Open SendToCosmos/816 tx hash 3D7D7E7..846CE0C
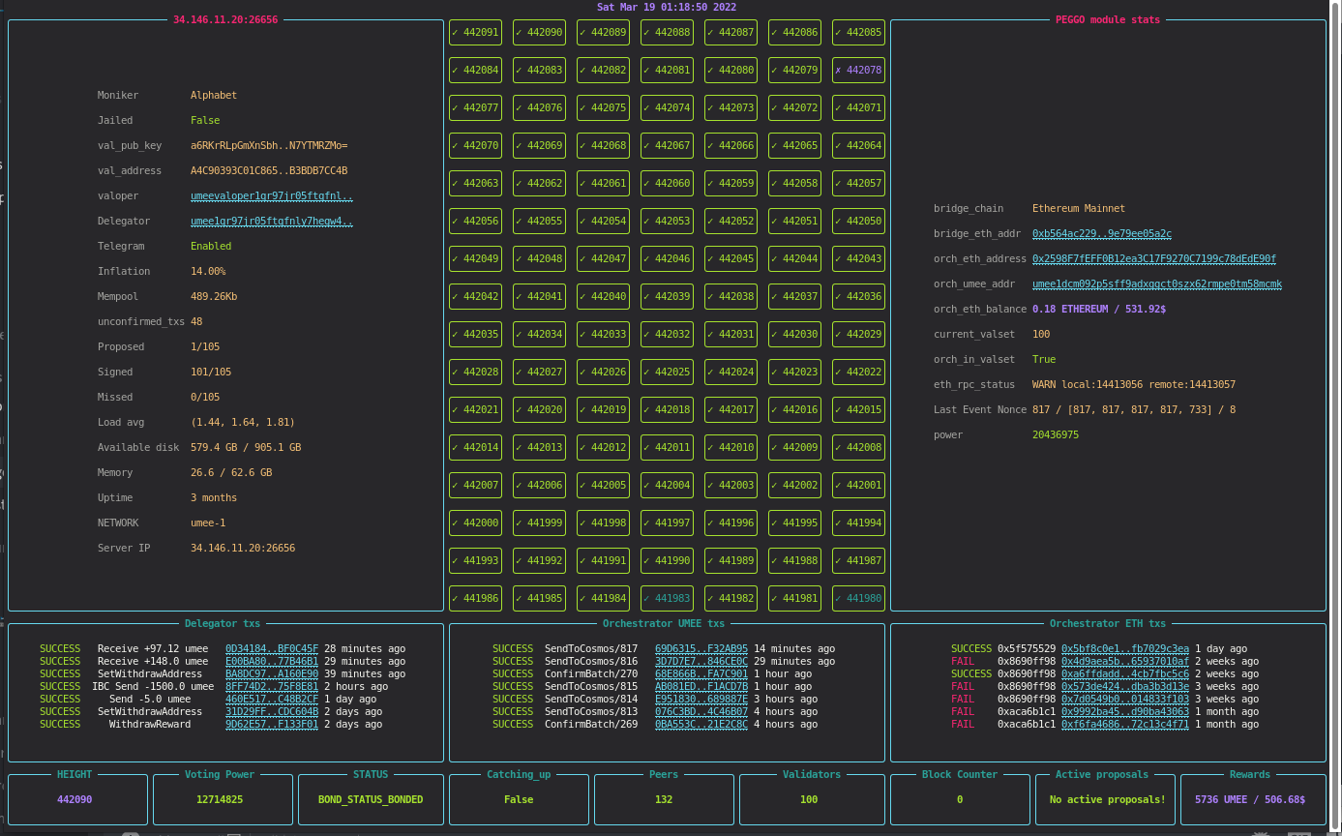Viewport: 1342px width, 836px height. [x=701, y=661]
